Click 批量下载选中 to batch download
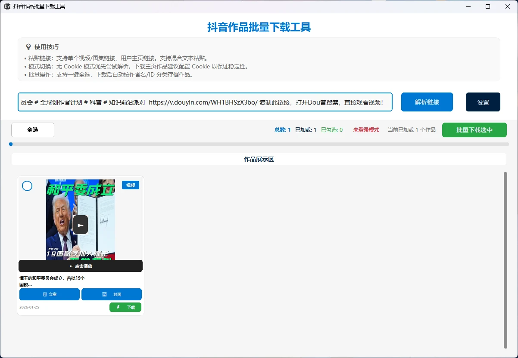Viewport: 518px width, 358px height. (x=474, y=130)
